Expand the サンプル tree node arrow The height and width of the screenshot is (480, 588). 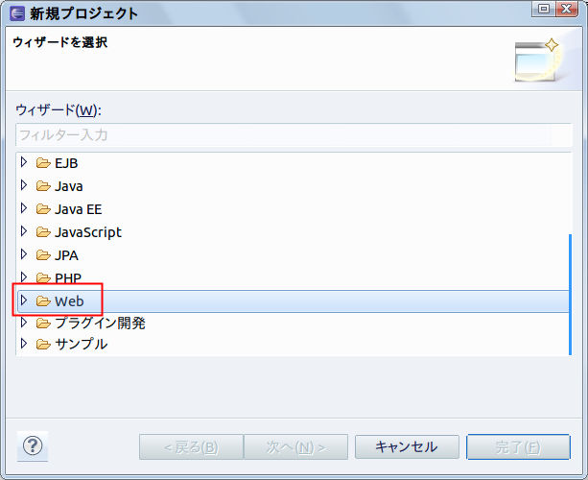coord(24,344)
